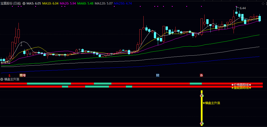This screenshot has height=127, width=267.
Task: Open the 财 financial event marker
Action: coord(158,75)
